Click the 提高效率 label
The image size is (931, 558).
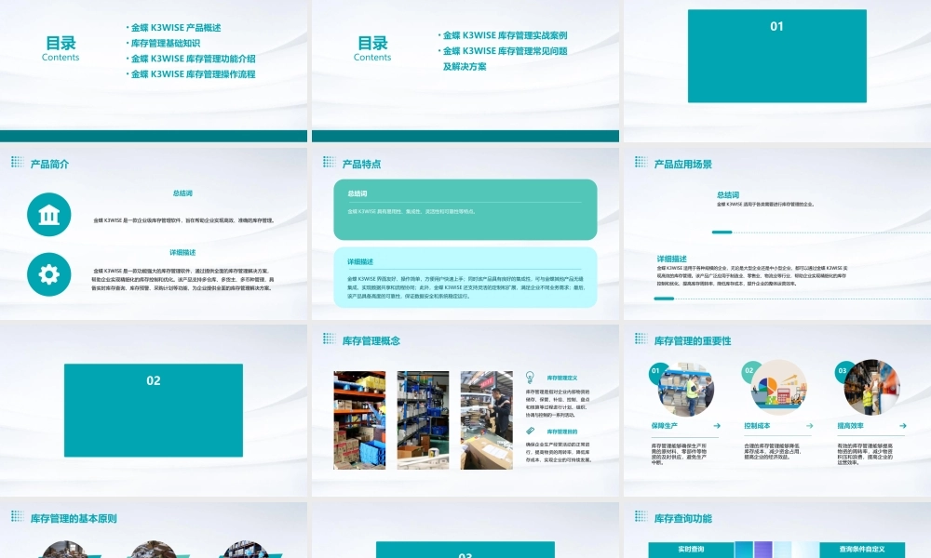coord(850,426)
